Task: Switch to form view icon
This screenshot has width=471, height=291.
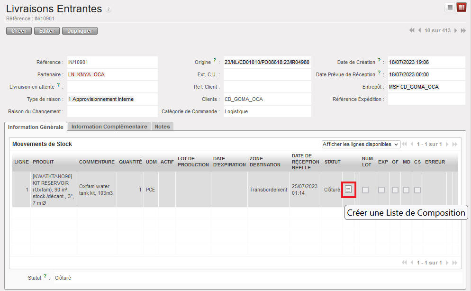Action: pos(461,7)
